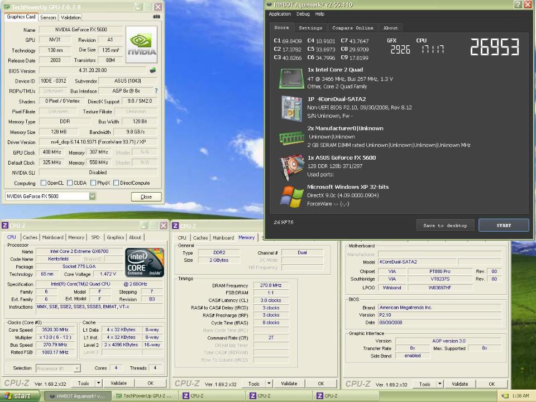Open the Graphics tab in the CPU window
536x402 pixels.
tap(115, 237)
